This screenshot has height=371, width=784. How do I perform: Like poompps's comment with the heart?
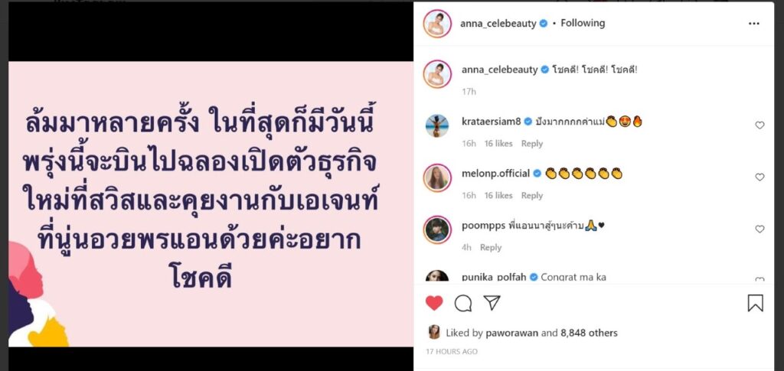[759, 229]
